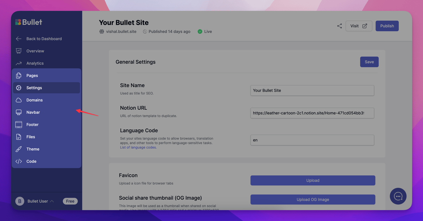Click the Social share thumbnail heading
The image size is (423, 221).
160,198
